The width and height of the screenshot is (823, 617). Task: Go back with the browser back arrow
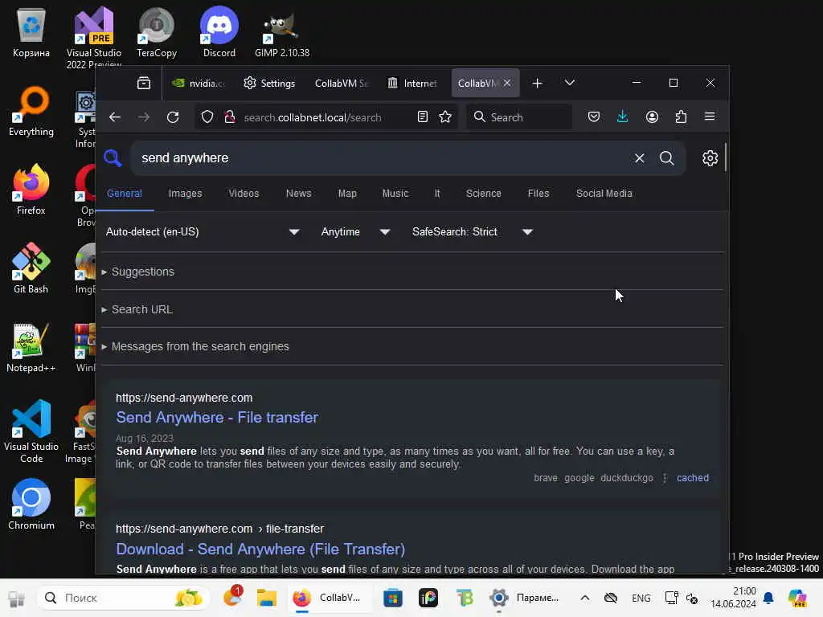click(x=114, y=117)
